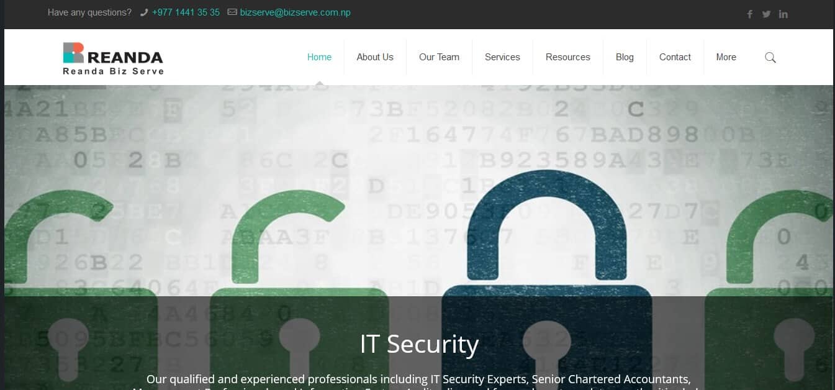Click the envelope email icon
This screenshot has width=835, height=390.
click(232, 12)
